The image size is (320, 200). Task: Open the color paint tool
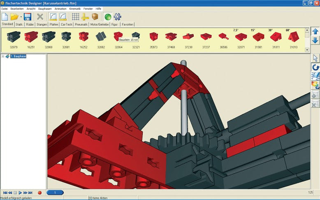(x=315, y=85)
